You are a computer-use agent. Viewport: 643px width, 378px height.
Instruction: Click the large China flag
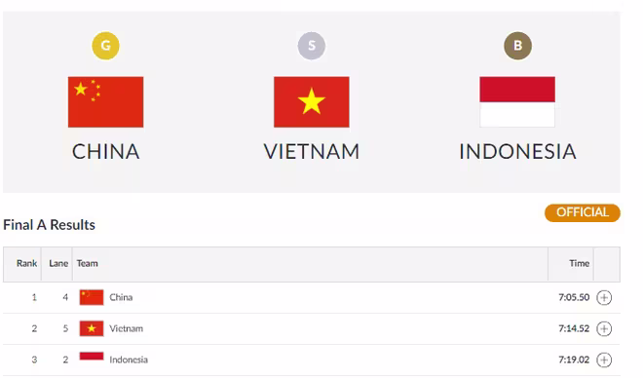click(x=106, y=102)
